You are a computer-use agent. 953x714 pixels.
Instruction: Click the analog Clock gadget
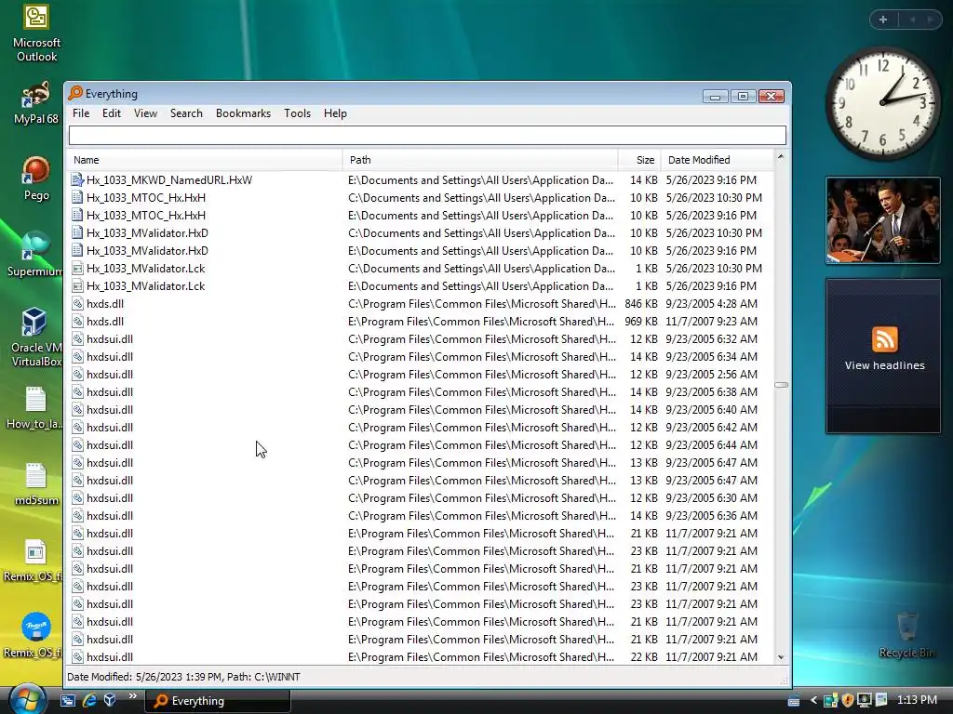883,103
